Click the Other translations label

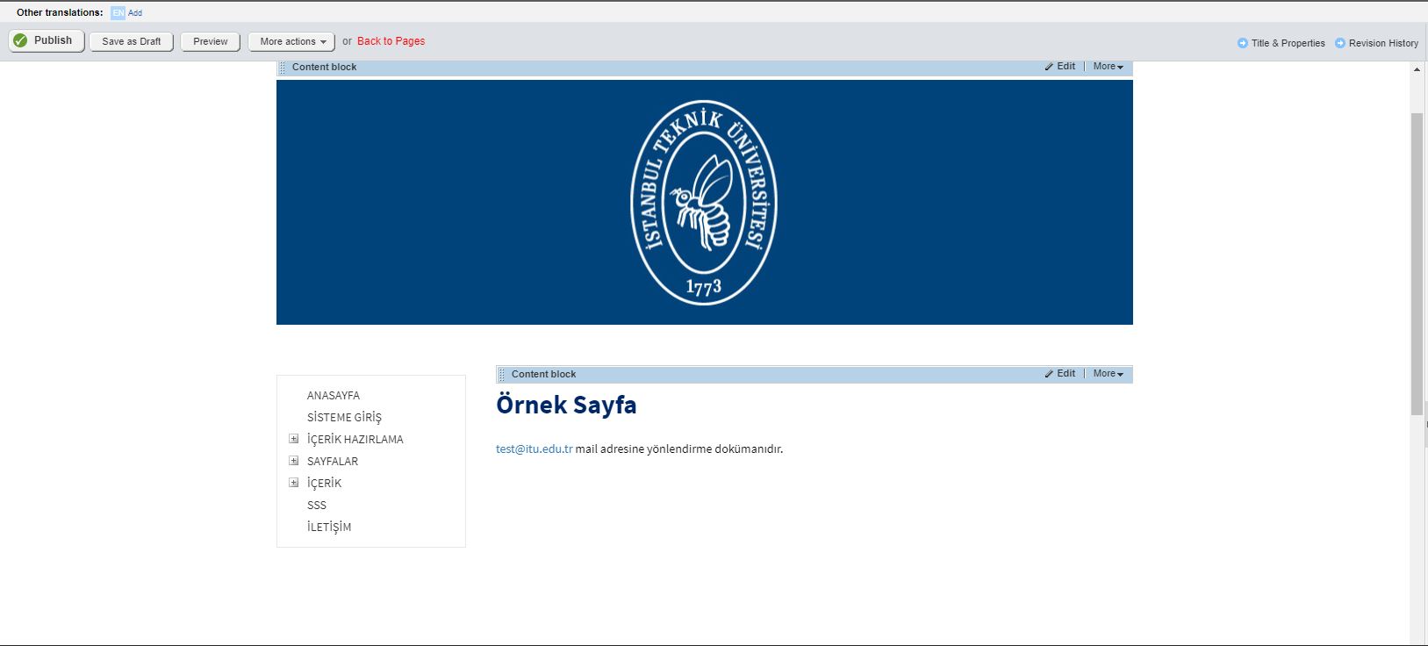click(x=60, y=12)
